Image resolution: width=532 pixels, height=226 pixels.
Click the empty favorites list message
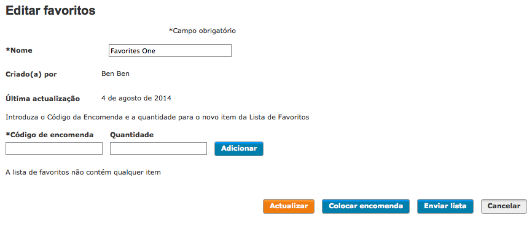point(83,173)
